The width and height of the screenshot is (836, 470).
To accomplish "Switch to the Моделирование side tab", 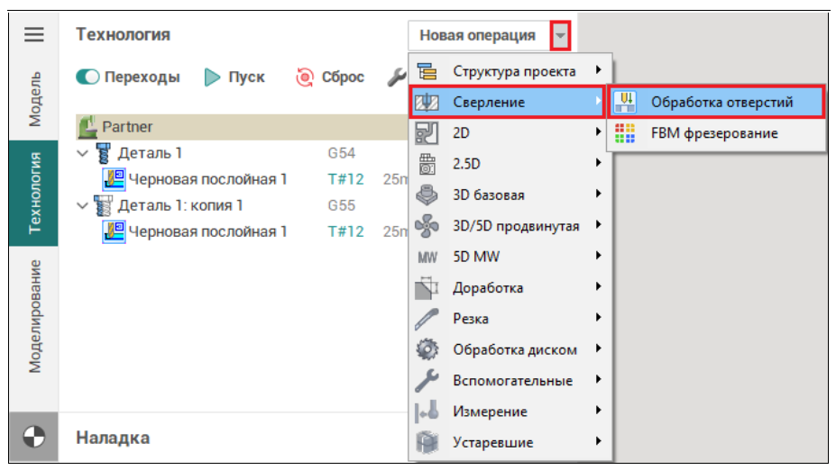I will tap(34, 316).
